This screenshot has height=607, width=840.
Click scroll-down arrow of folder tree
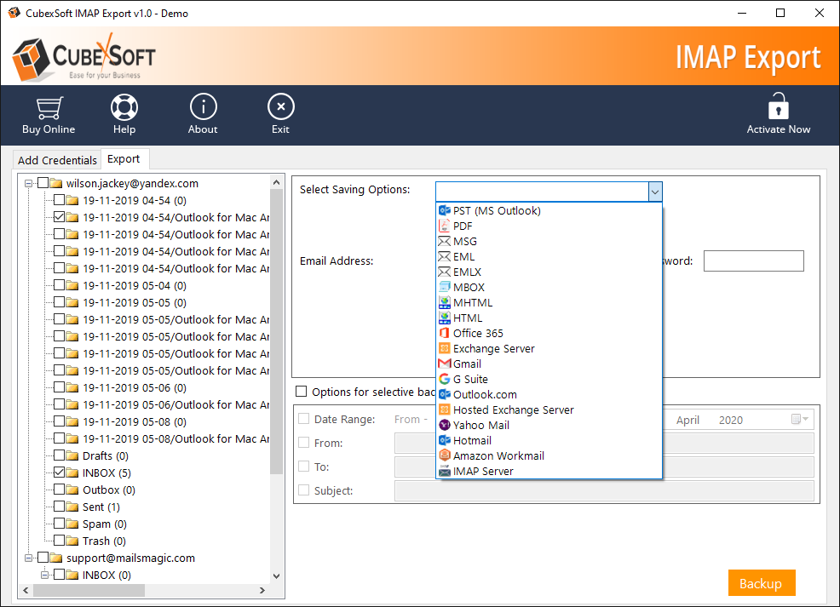pyautogui.click(x=276, y=576)
